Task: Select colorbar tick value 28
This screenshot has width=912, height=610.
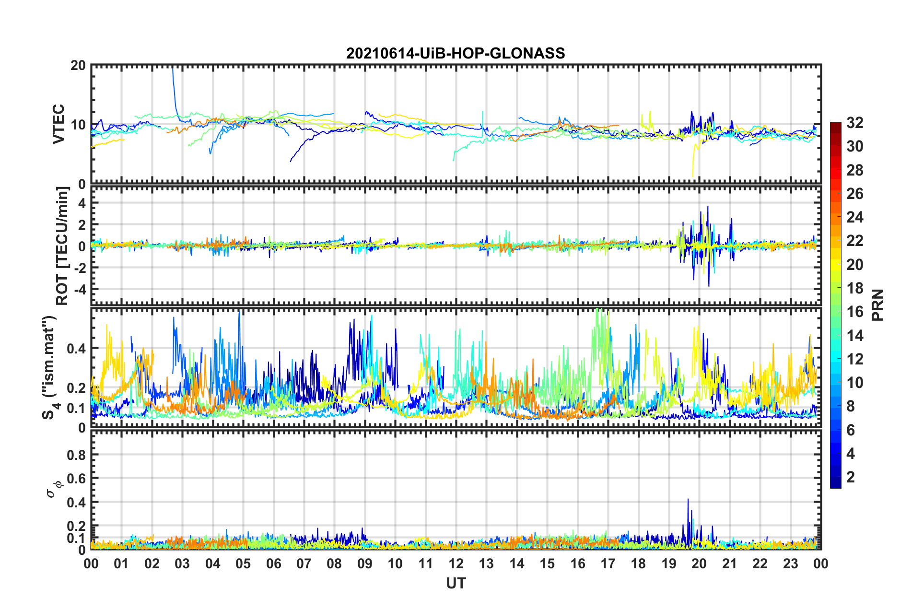Action: [854, 170]
